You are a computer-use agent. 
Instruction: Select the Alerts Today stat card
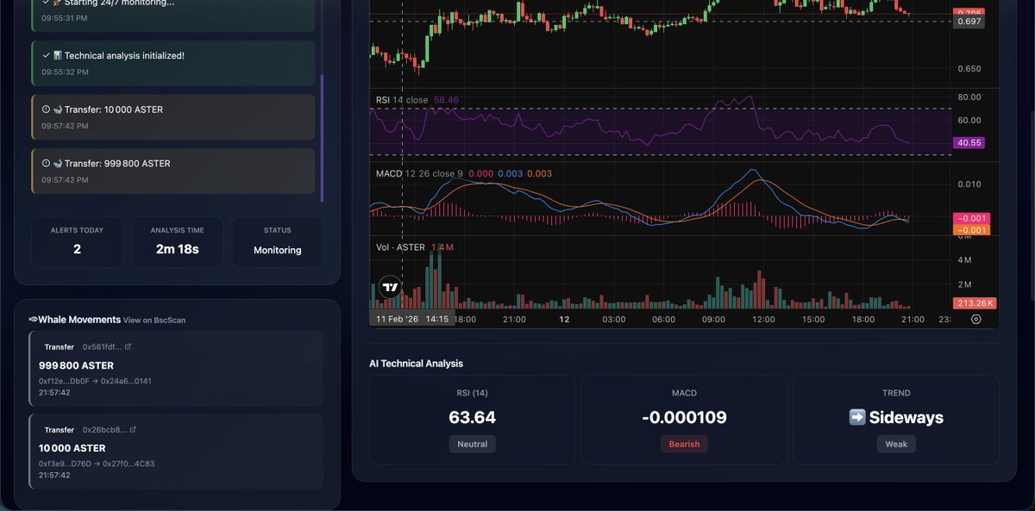click(77, 241)
